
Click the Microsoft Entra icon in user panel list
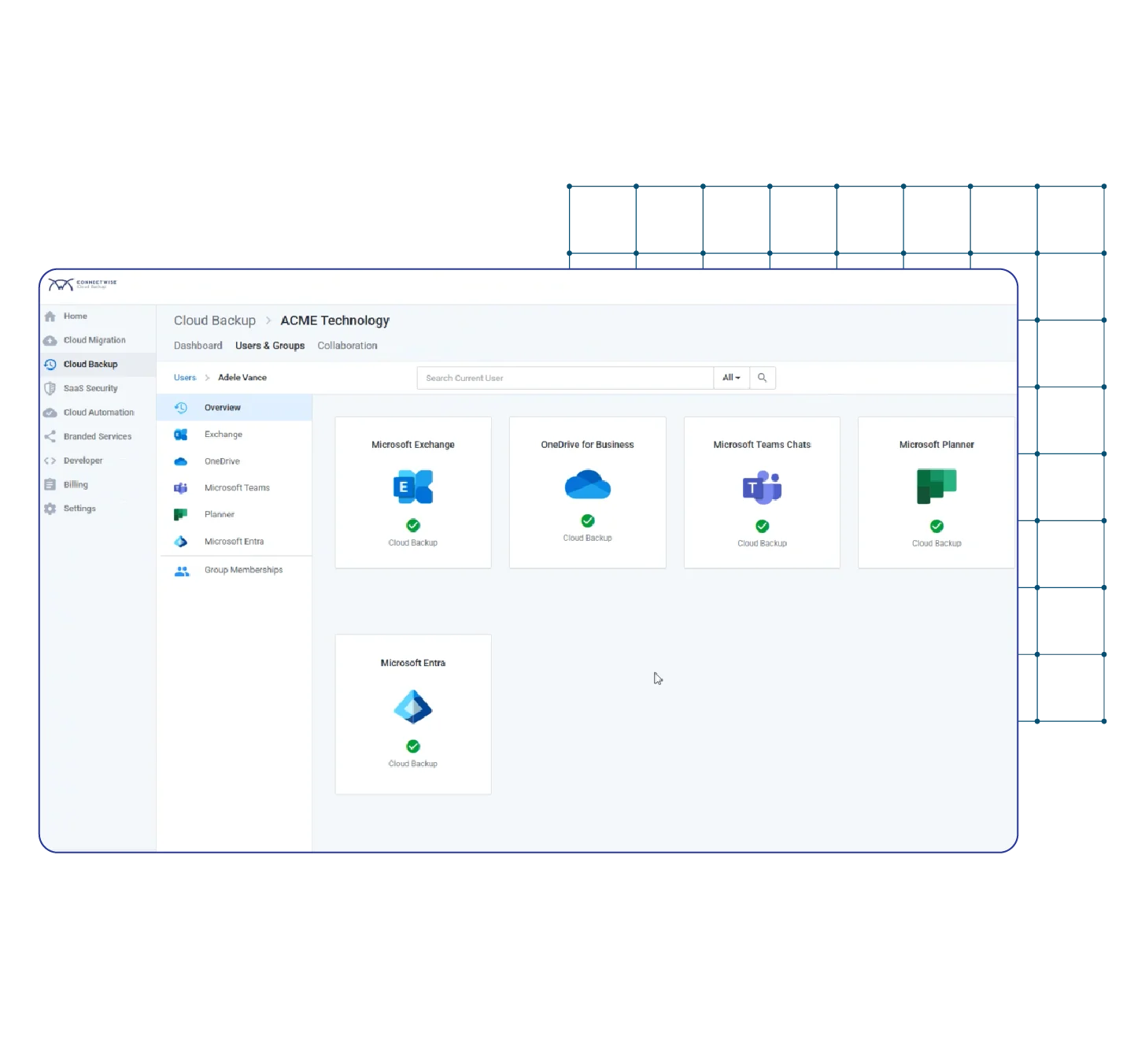tap(181, 542)
